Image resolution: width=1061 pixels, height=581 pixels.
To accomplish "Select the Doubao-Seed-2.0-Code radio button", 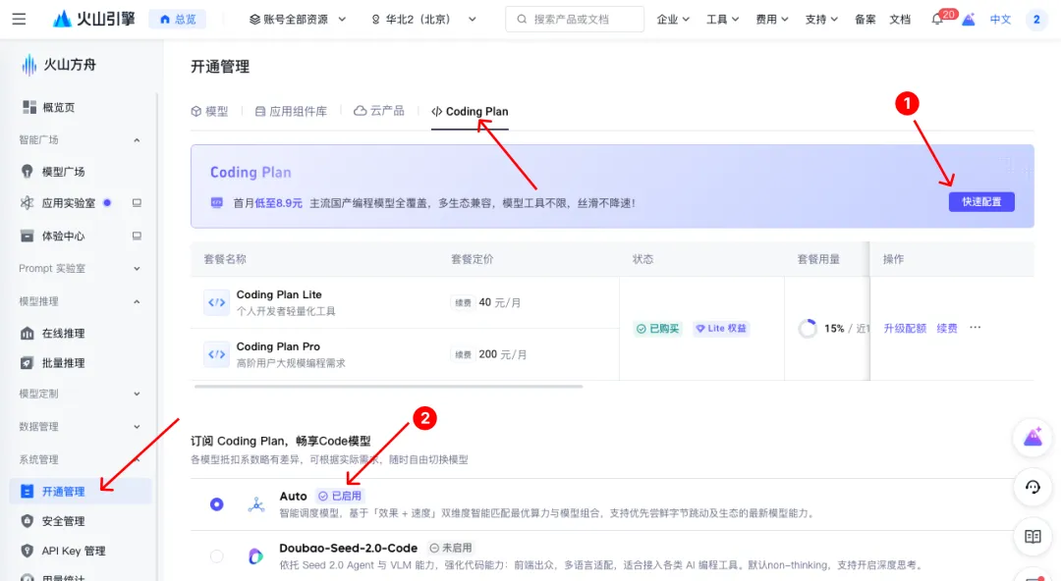I will [216, 556].
